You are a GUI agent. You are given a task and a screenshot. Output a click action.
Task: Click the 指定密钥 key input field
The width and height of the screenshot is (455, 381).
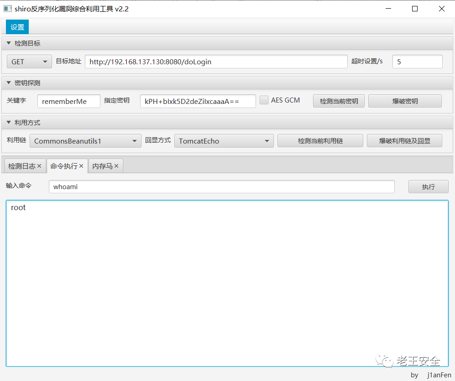click(198, 101)
